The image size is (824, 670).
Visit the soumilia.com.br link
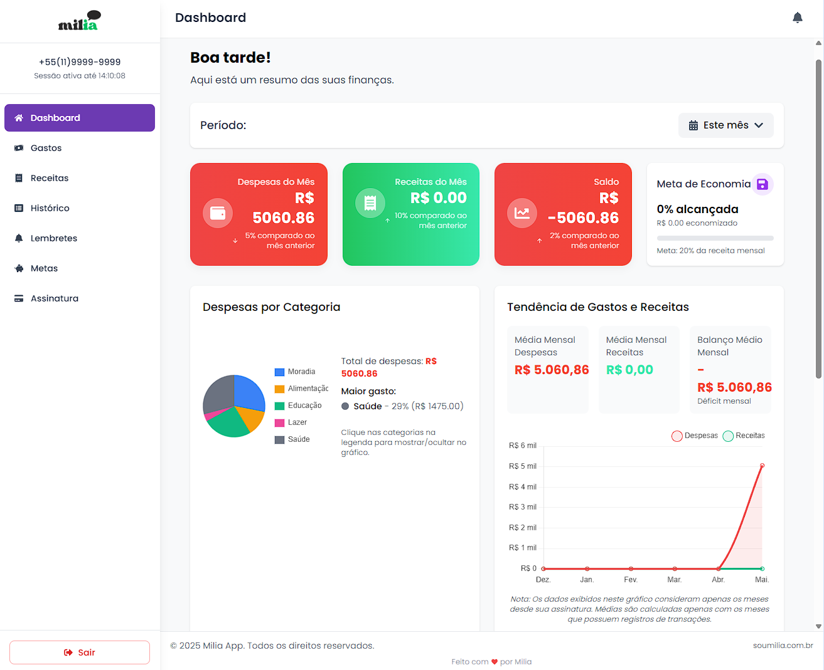(783, 645)
